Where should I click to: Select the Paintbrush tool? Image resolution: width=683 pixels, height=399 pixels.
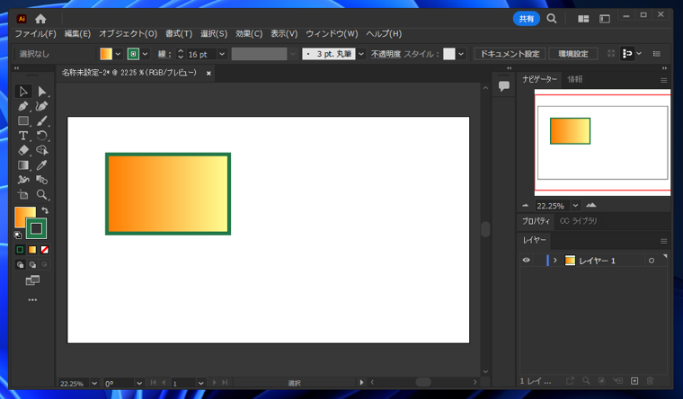42,121
